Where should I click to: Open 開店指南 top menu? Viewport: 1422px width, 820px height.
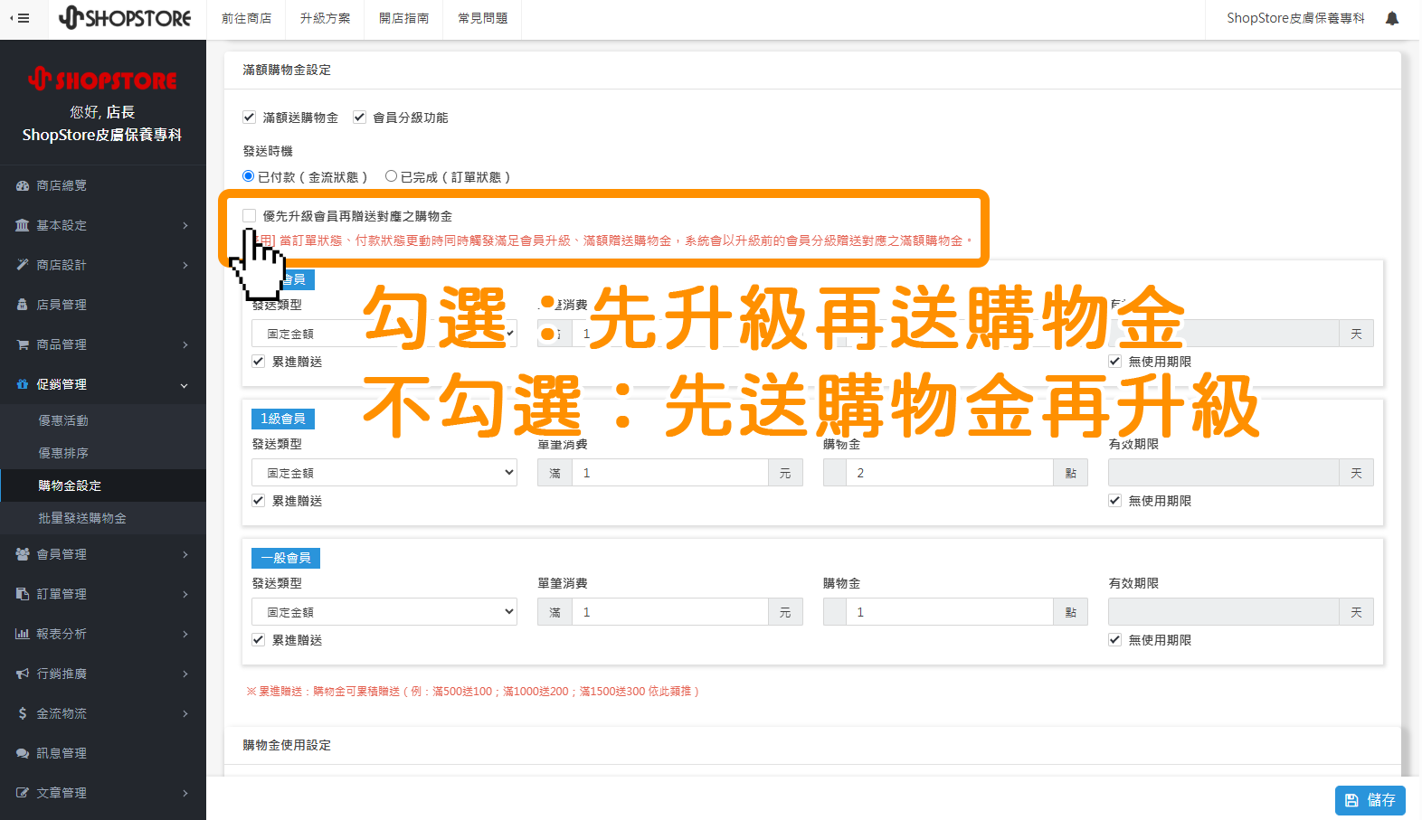click(403, 18)
